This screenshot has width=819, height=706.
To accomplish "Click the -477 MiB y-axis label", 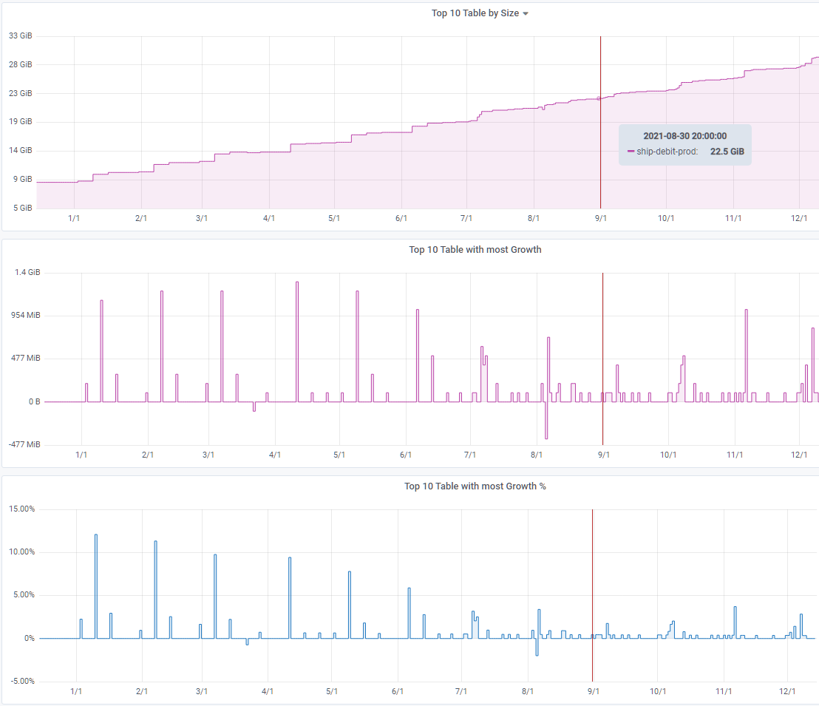I will click(24, 444).
